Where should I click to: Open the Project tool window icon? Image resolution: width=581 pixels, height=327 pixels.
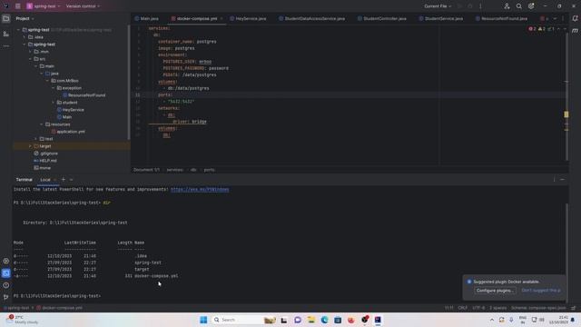click(x=6, y=18)
